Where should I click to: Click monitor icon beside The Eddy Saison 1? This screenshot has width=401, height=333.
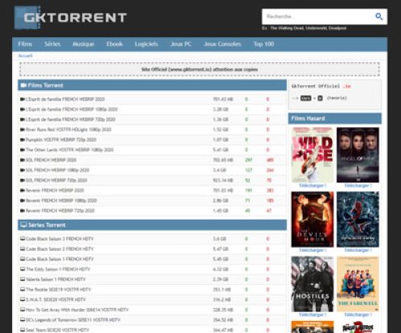(23, 269)
